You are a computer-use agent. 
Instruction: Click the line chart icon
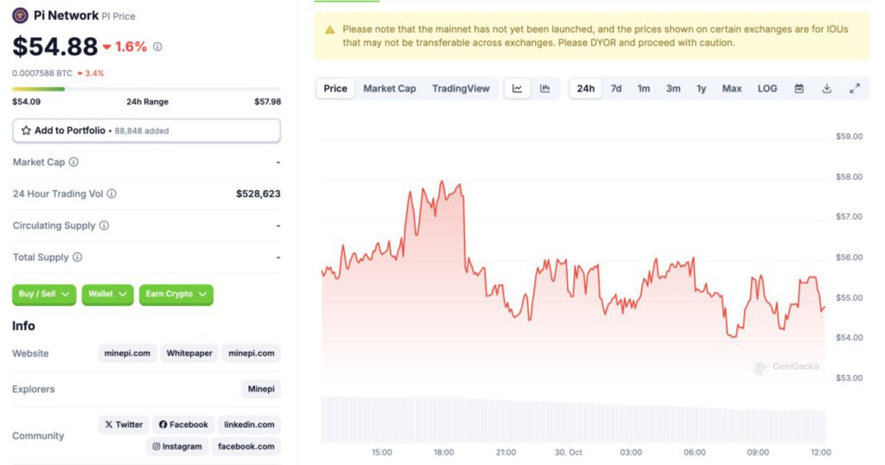517,88
